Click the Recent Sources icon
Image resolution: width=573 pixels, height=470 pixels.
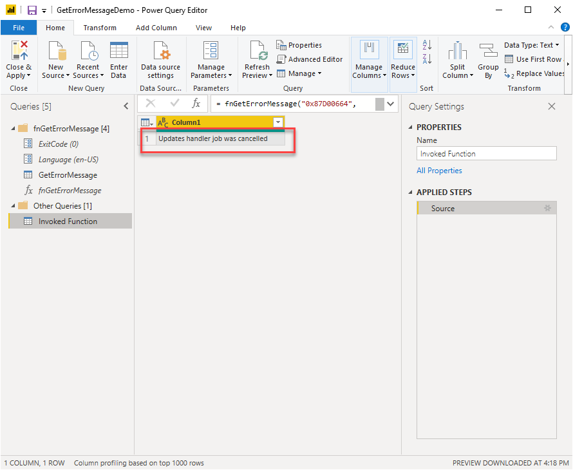click(88, 50)
